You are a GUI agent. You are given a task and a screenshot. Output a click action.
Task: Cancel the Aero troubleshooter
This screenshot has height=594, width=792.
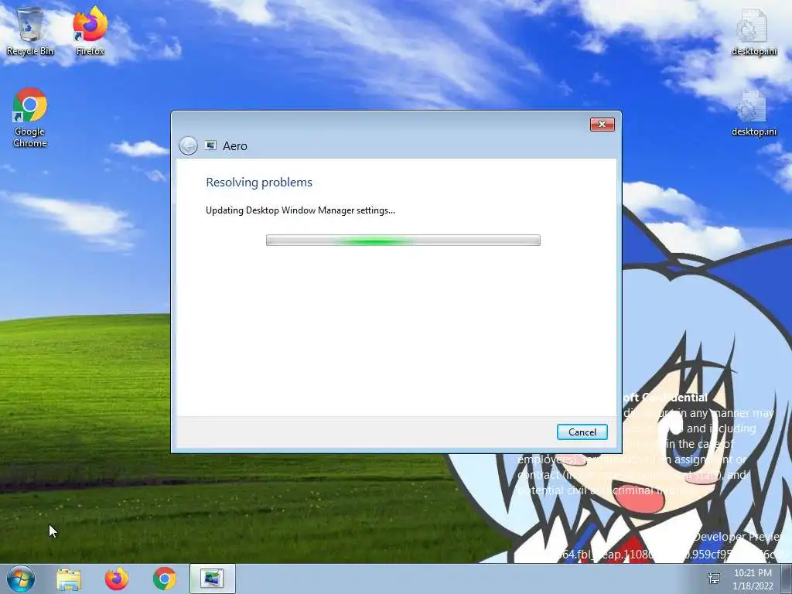[x=582, y=432]
